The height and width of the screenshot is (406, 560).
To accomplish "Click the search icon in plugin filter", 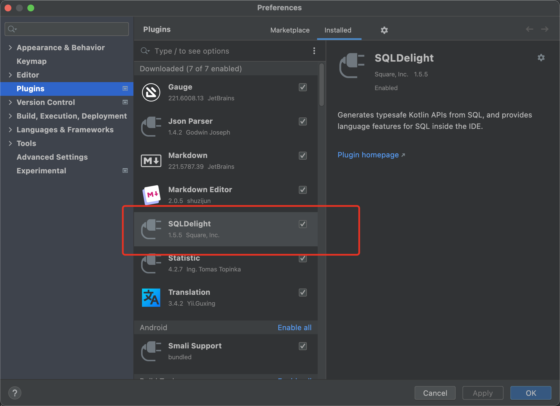I will click(145, 51).
